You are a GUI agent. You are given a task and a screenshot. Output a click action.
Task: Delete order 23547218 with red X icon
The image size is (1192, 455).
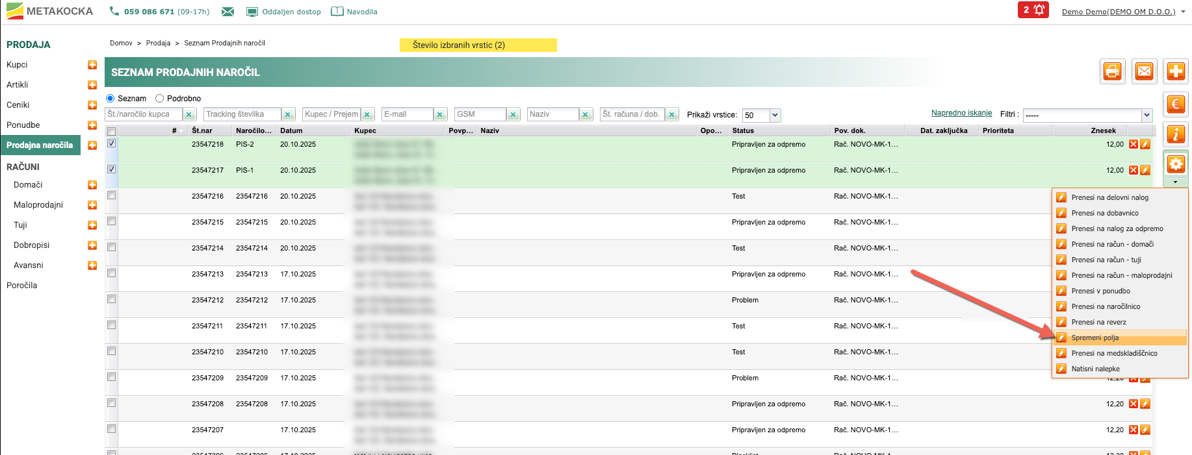coord(1133,144)
